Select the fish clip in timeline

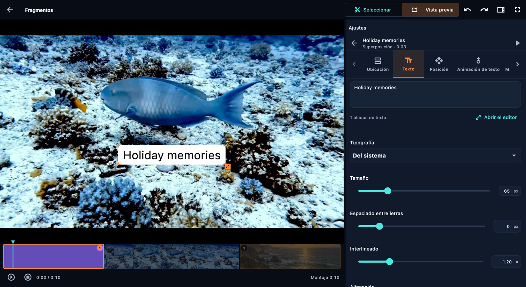click(x=172, y=256)
